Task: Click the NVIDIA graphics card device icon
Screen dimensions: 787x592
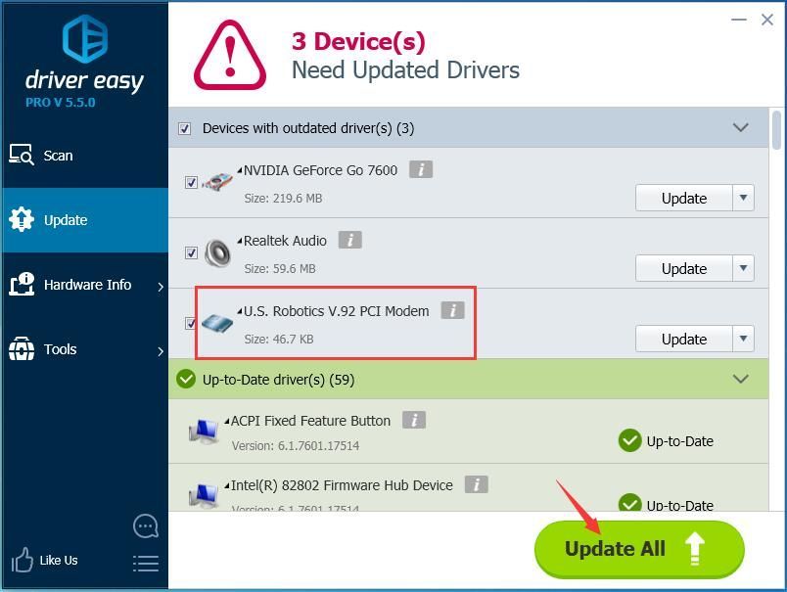Action: coord(218,182)
